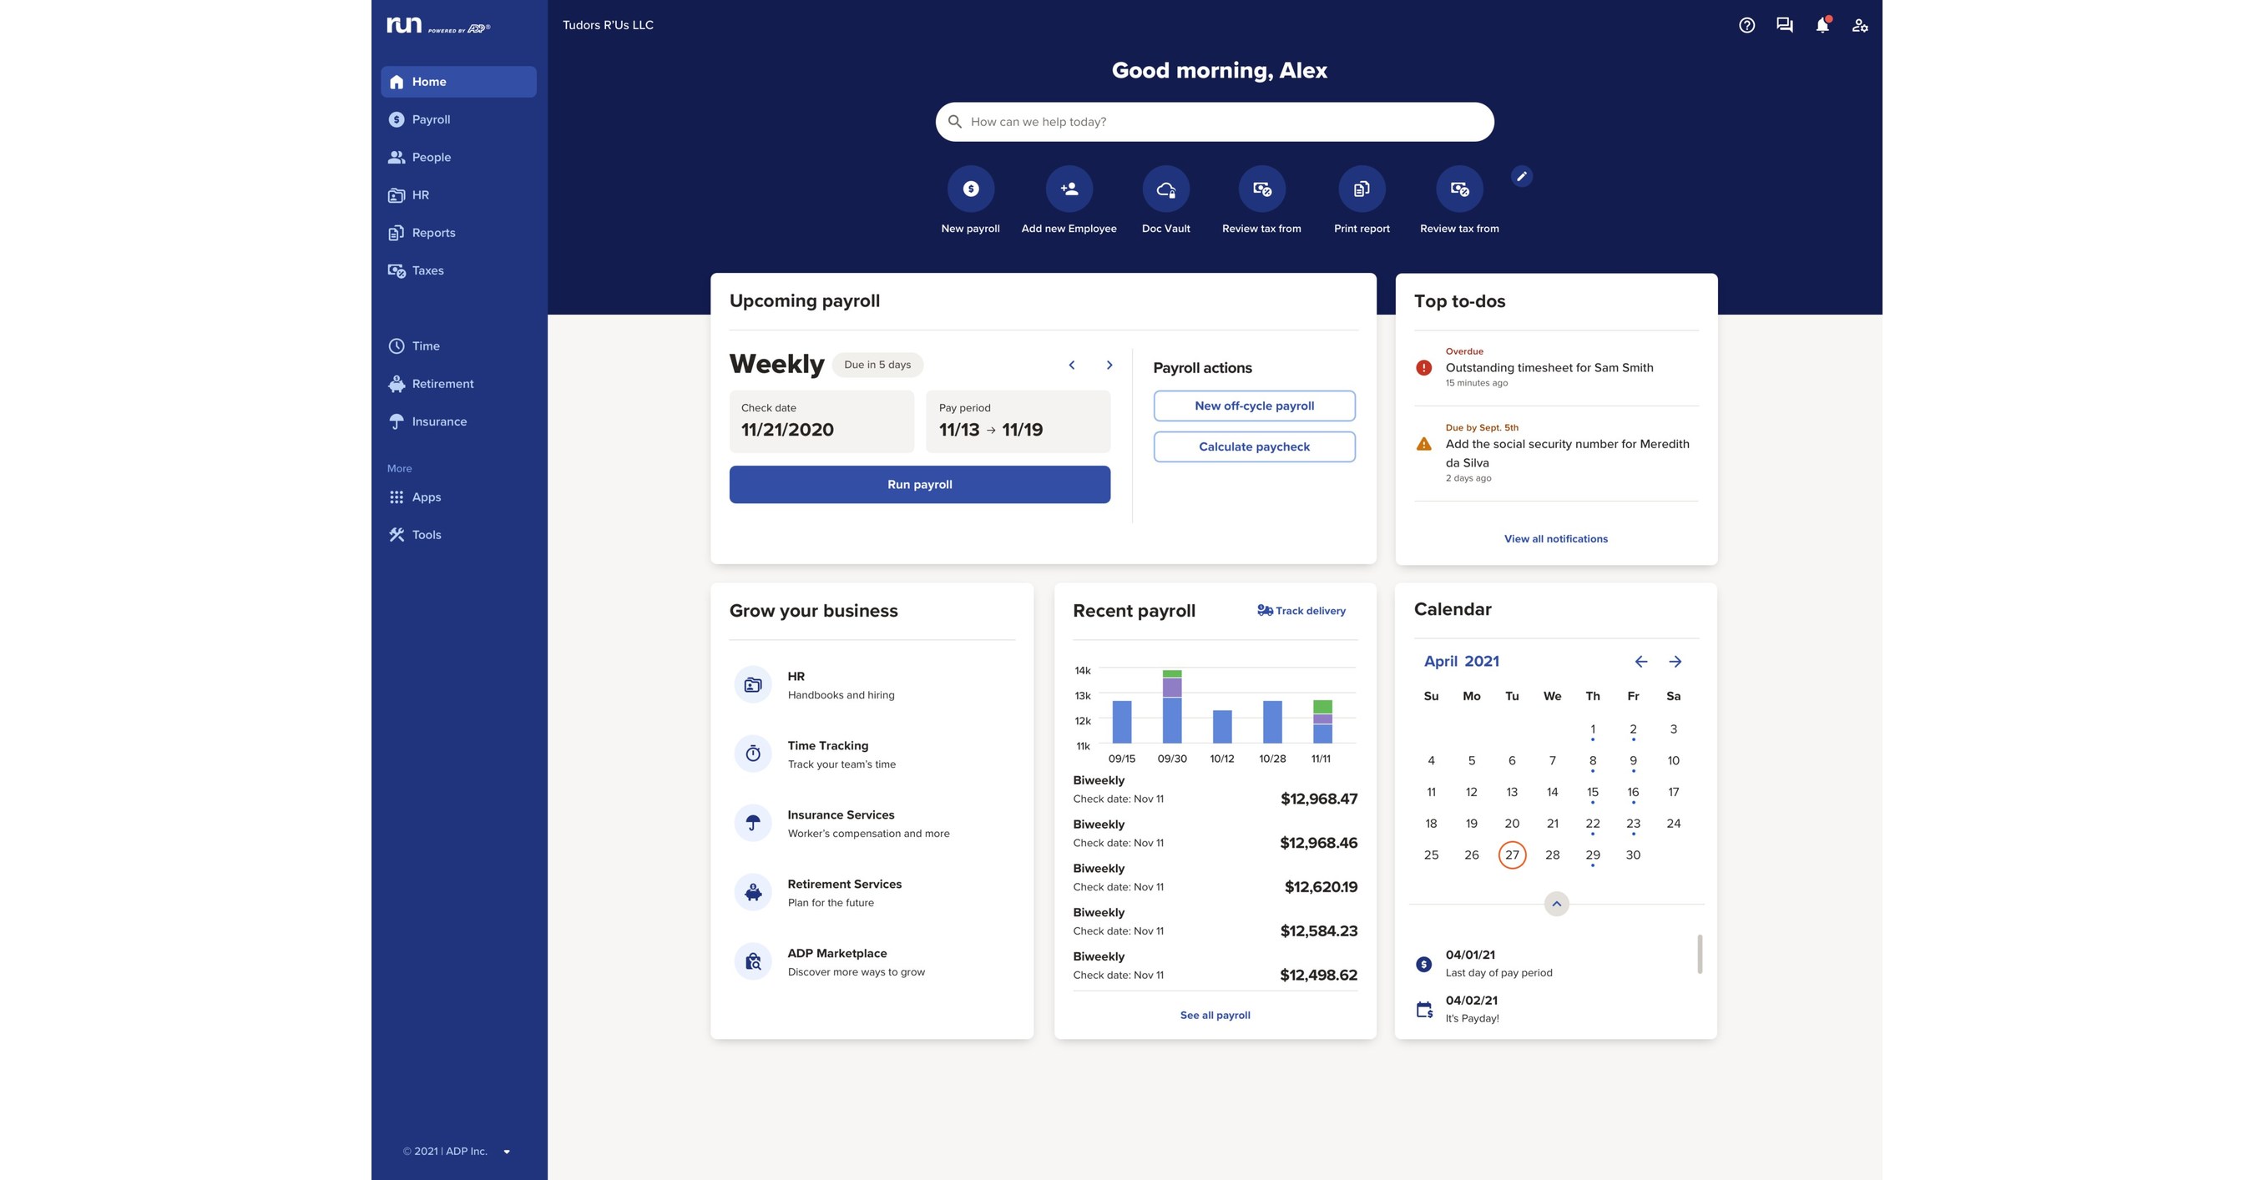Click the People sidebar icon

[393, 156]
